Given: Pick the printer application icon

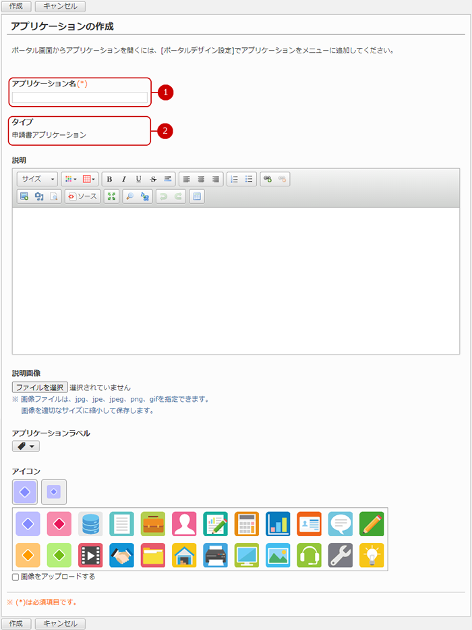Looking at the screenshot, I should (215, 554).
